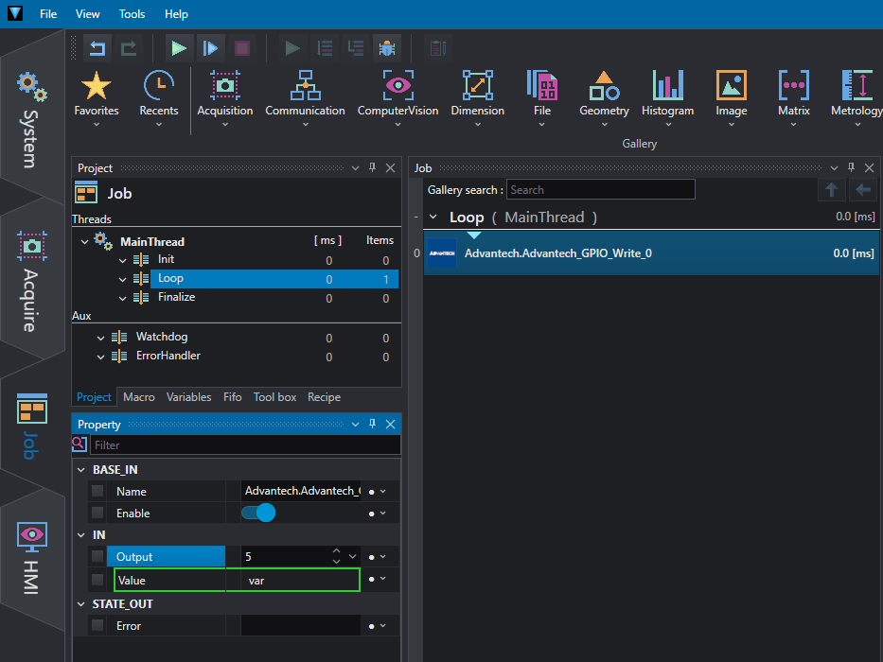
Task: Open the Histogram gallery category
Action: tap(667, 95)
